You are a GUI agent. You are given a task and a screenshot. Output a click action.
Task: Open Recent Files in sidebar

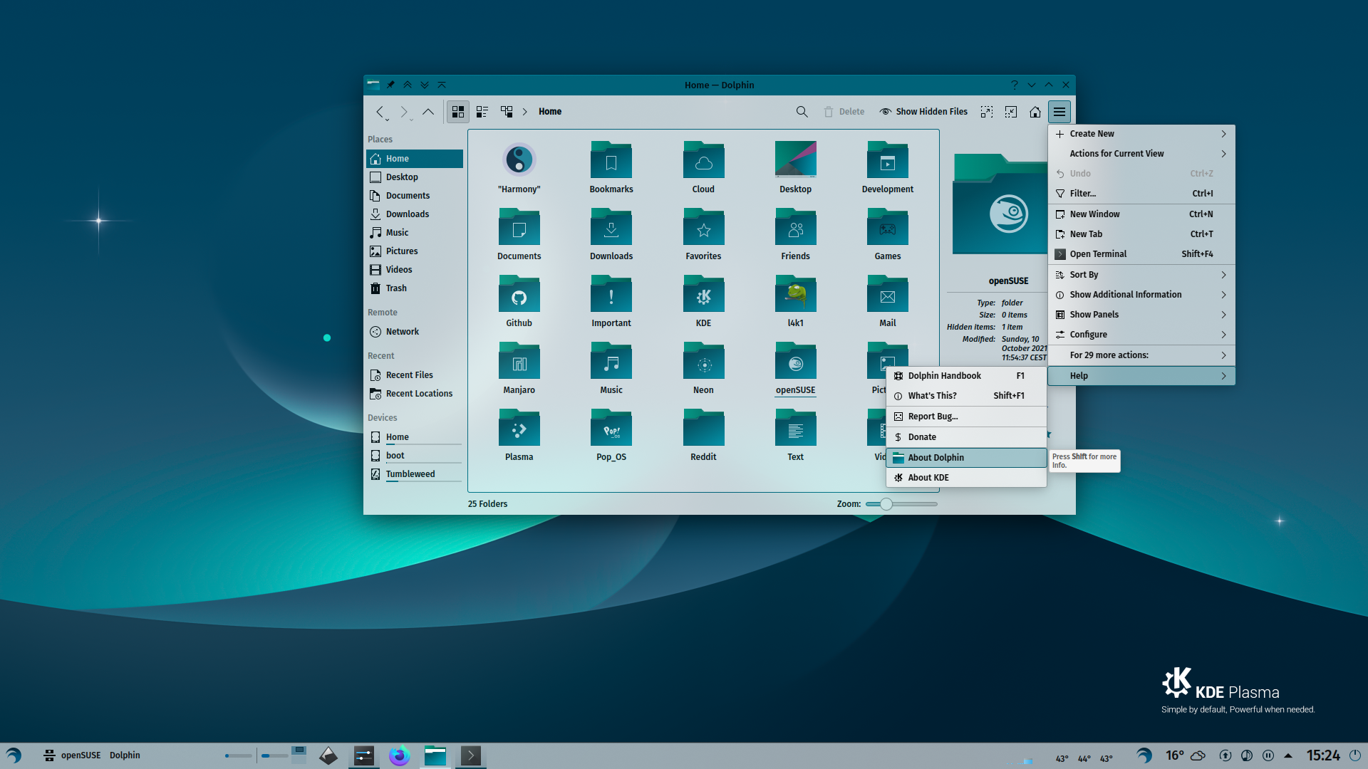[415, 375]
